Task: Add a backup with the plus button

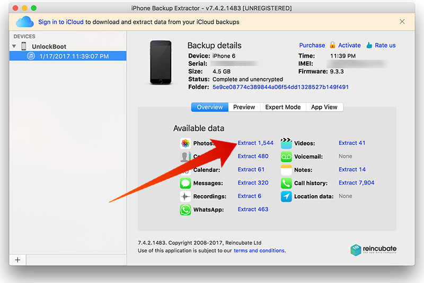Action: coord(17,260)
